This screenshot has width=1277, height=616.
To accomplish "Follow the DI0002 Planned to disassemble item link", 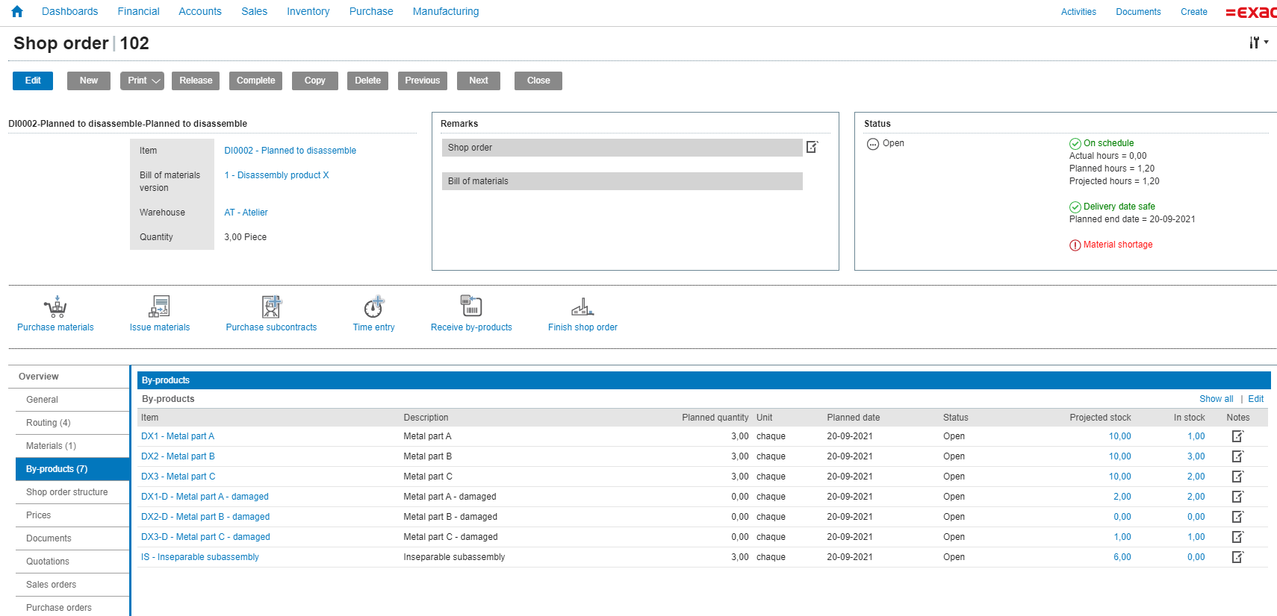I will 290,151.
